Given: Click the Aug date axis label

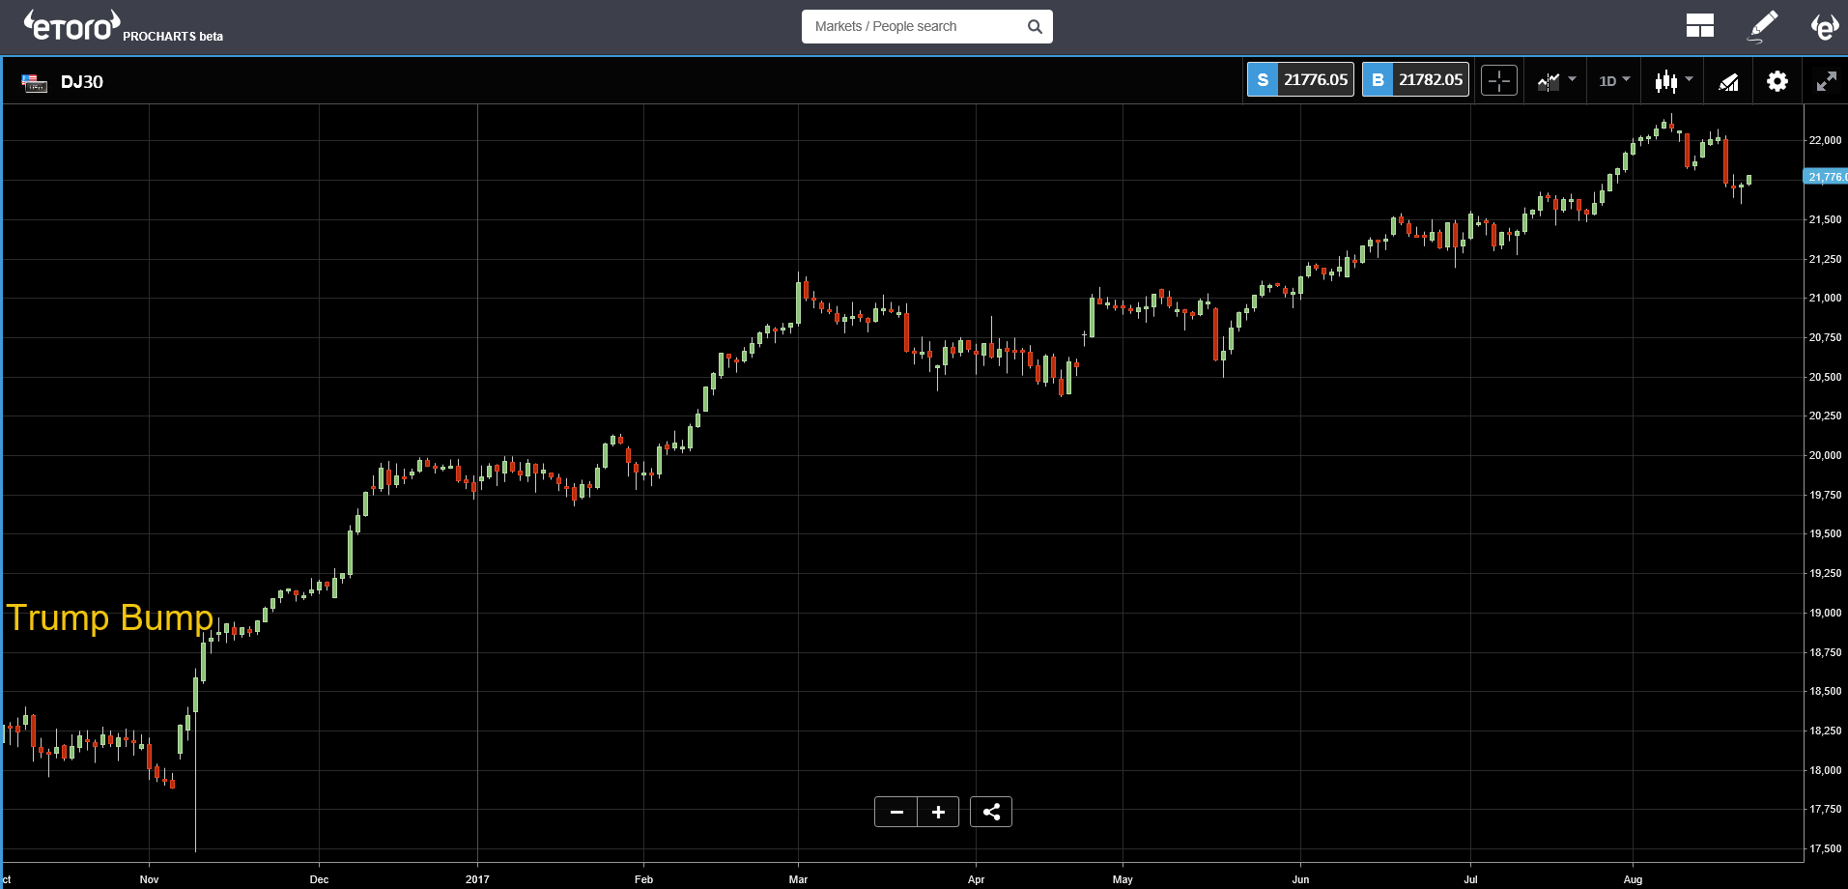Looking at the screenshot, I should pos(1633,879).
